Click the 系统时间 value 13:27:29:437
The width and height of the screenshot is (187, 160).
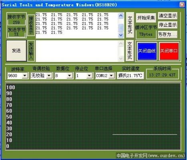[x=162, y=75]
